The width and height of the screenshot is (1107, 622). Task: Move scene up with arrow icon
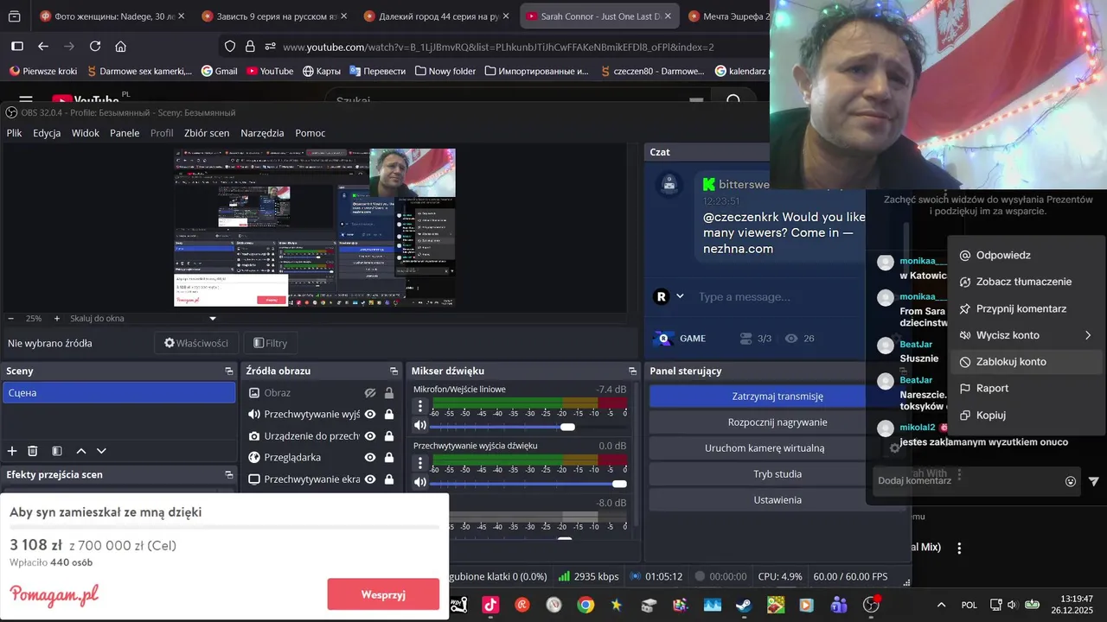pos(81,451)
